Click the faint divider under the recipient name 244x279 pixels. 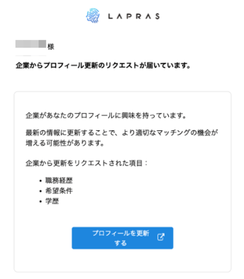pyautogui.click(x=31, y=55)
